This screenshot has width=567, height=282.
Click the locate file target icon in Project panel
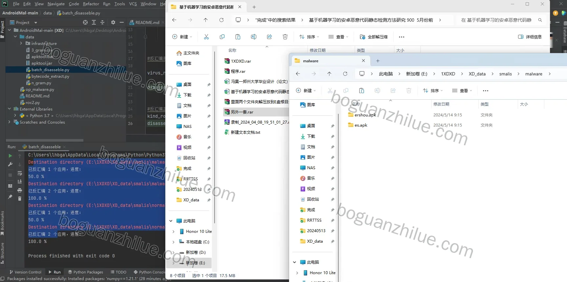tap(85, 22)
